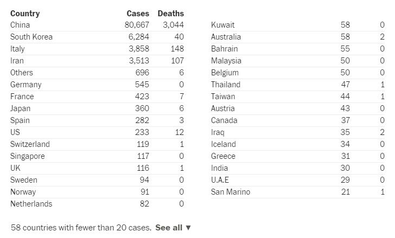
Task: Sort by the Cases column header
Action: [138, 13]
